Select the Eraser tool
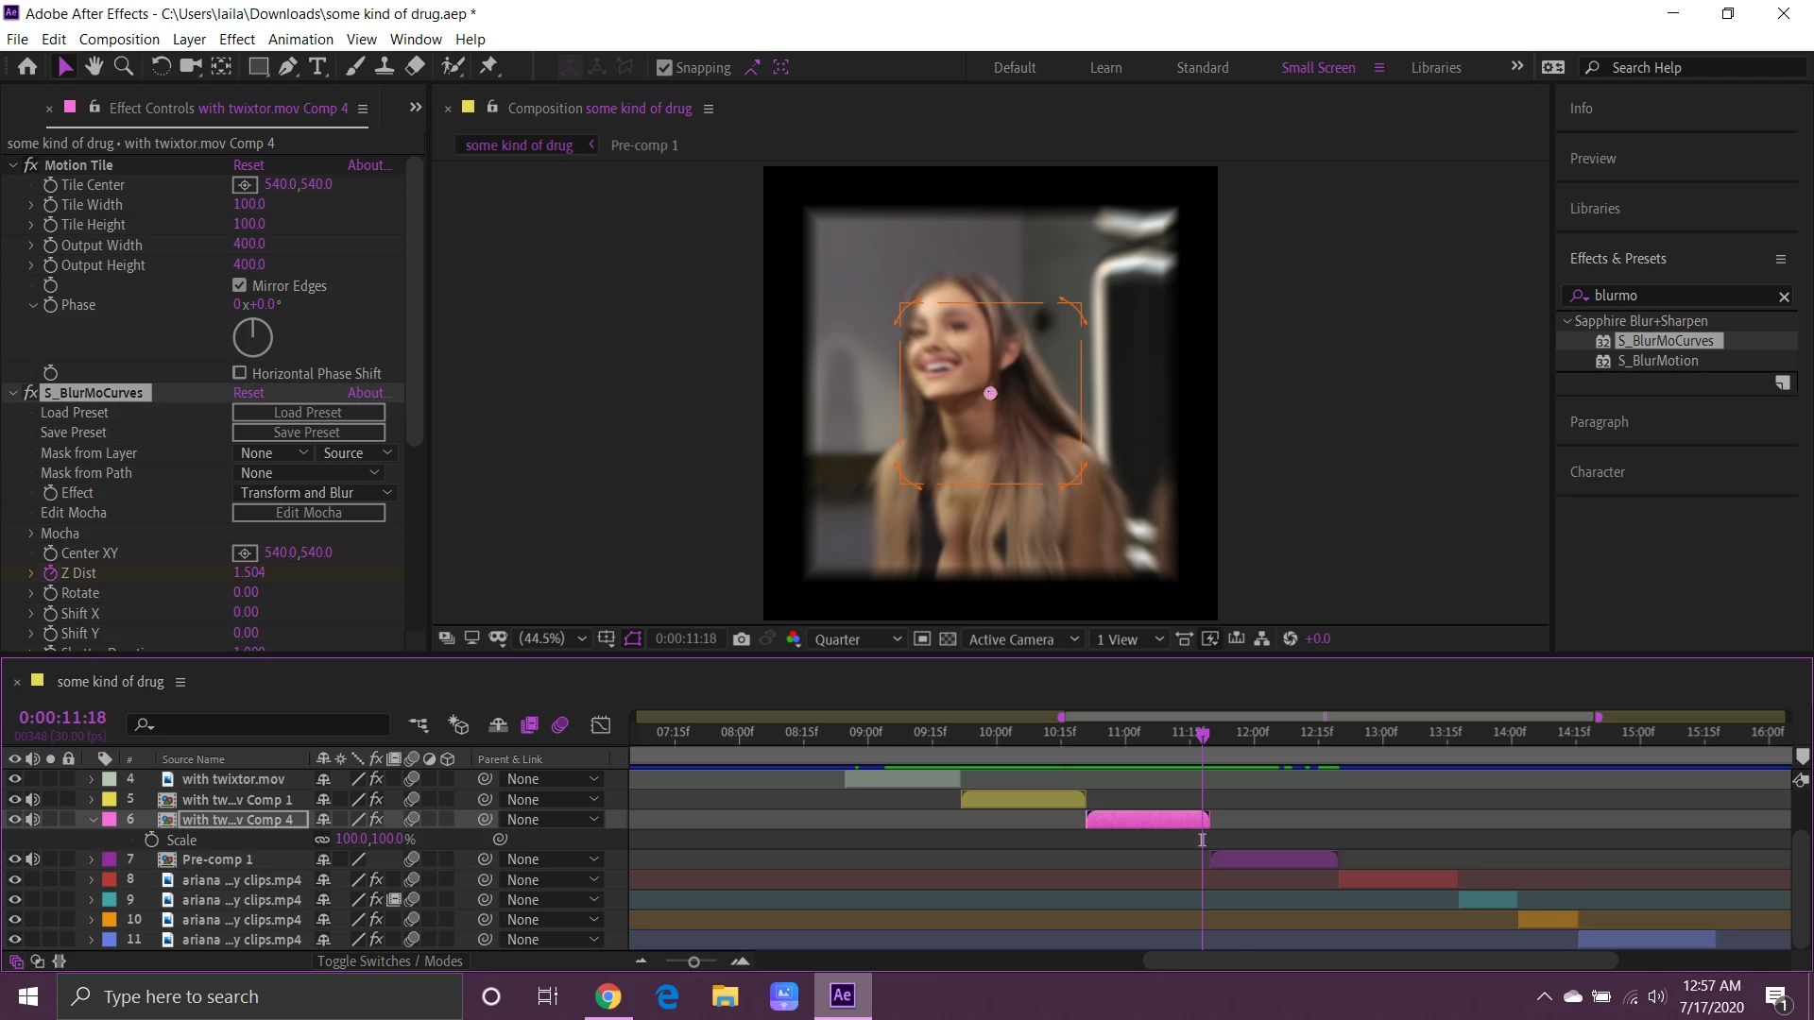 click(x=415, y=66)
